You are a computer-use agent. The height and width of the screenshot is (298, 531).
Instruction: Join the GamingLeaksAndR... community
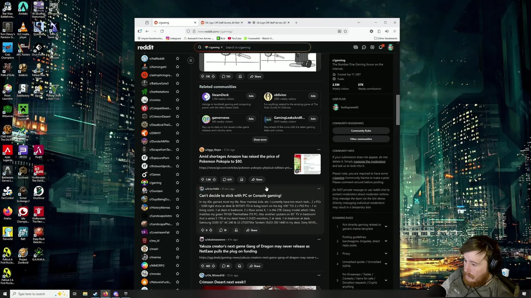coord(313,119)
